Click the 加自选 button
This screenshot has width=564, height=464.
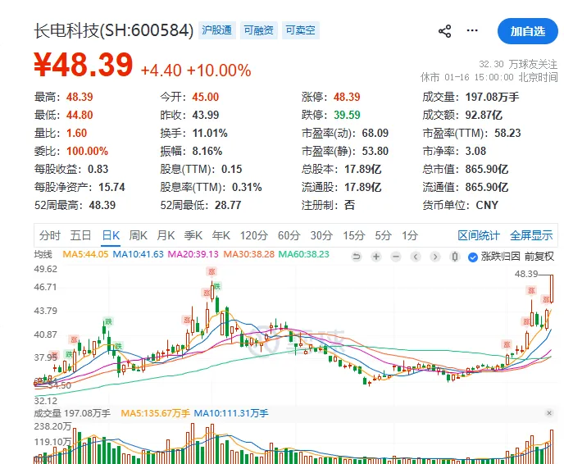click(527, 31)
